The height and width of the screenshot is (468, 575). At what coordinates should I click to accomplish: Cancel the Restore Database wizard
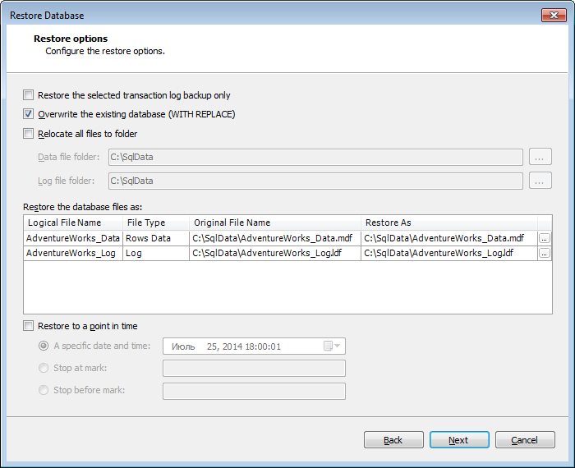point(525,440)
